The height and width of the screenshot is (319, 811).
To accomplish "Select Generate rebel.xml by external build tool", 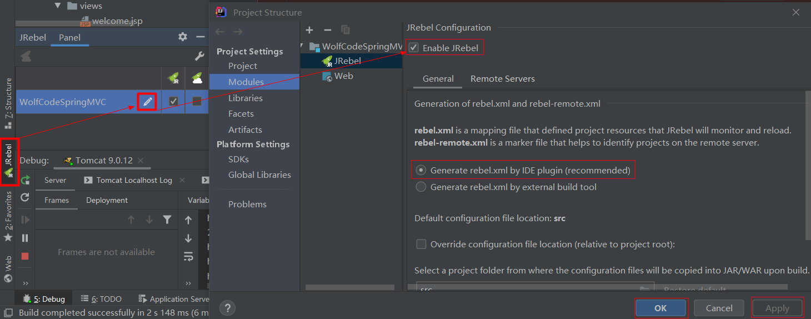I will [421, 187].
